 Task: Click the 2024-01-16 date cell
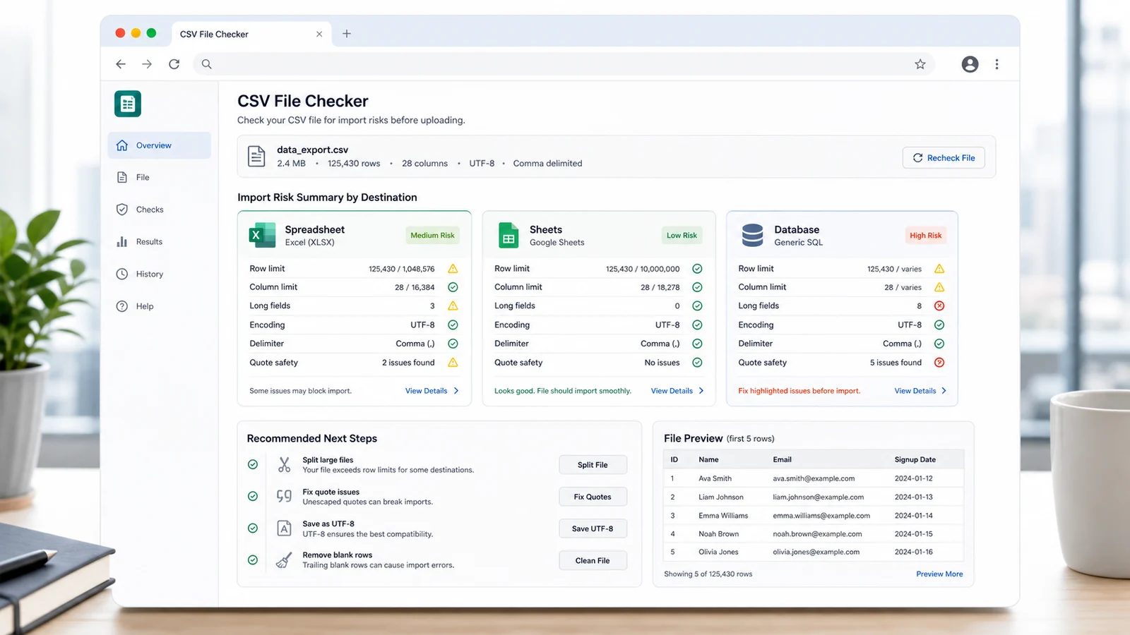(x=913, y=552)
